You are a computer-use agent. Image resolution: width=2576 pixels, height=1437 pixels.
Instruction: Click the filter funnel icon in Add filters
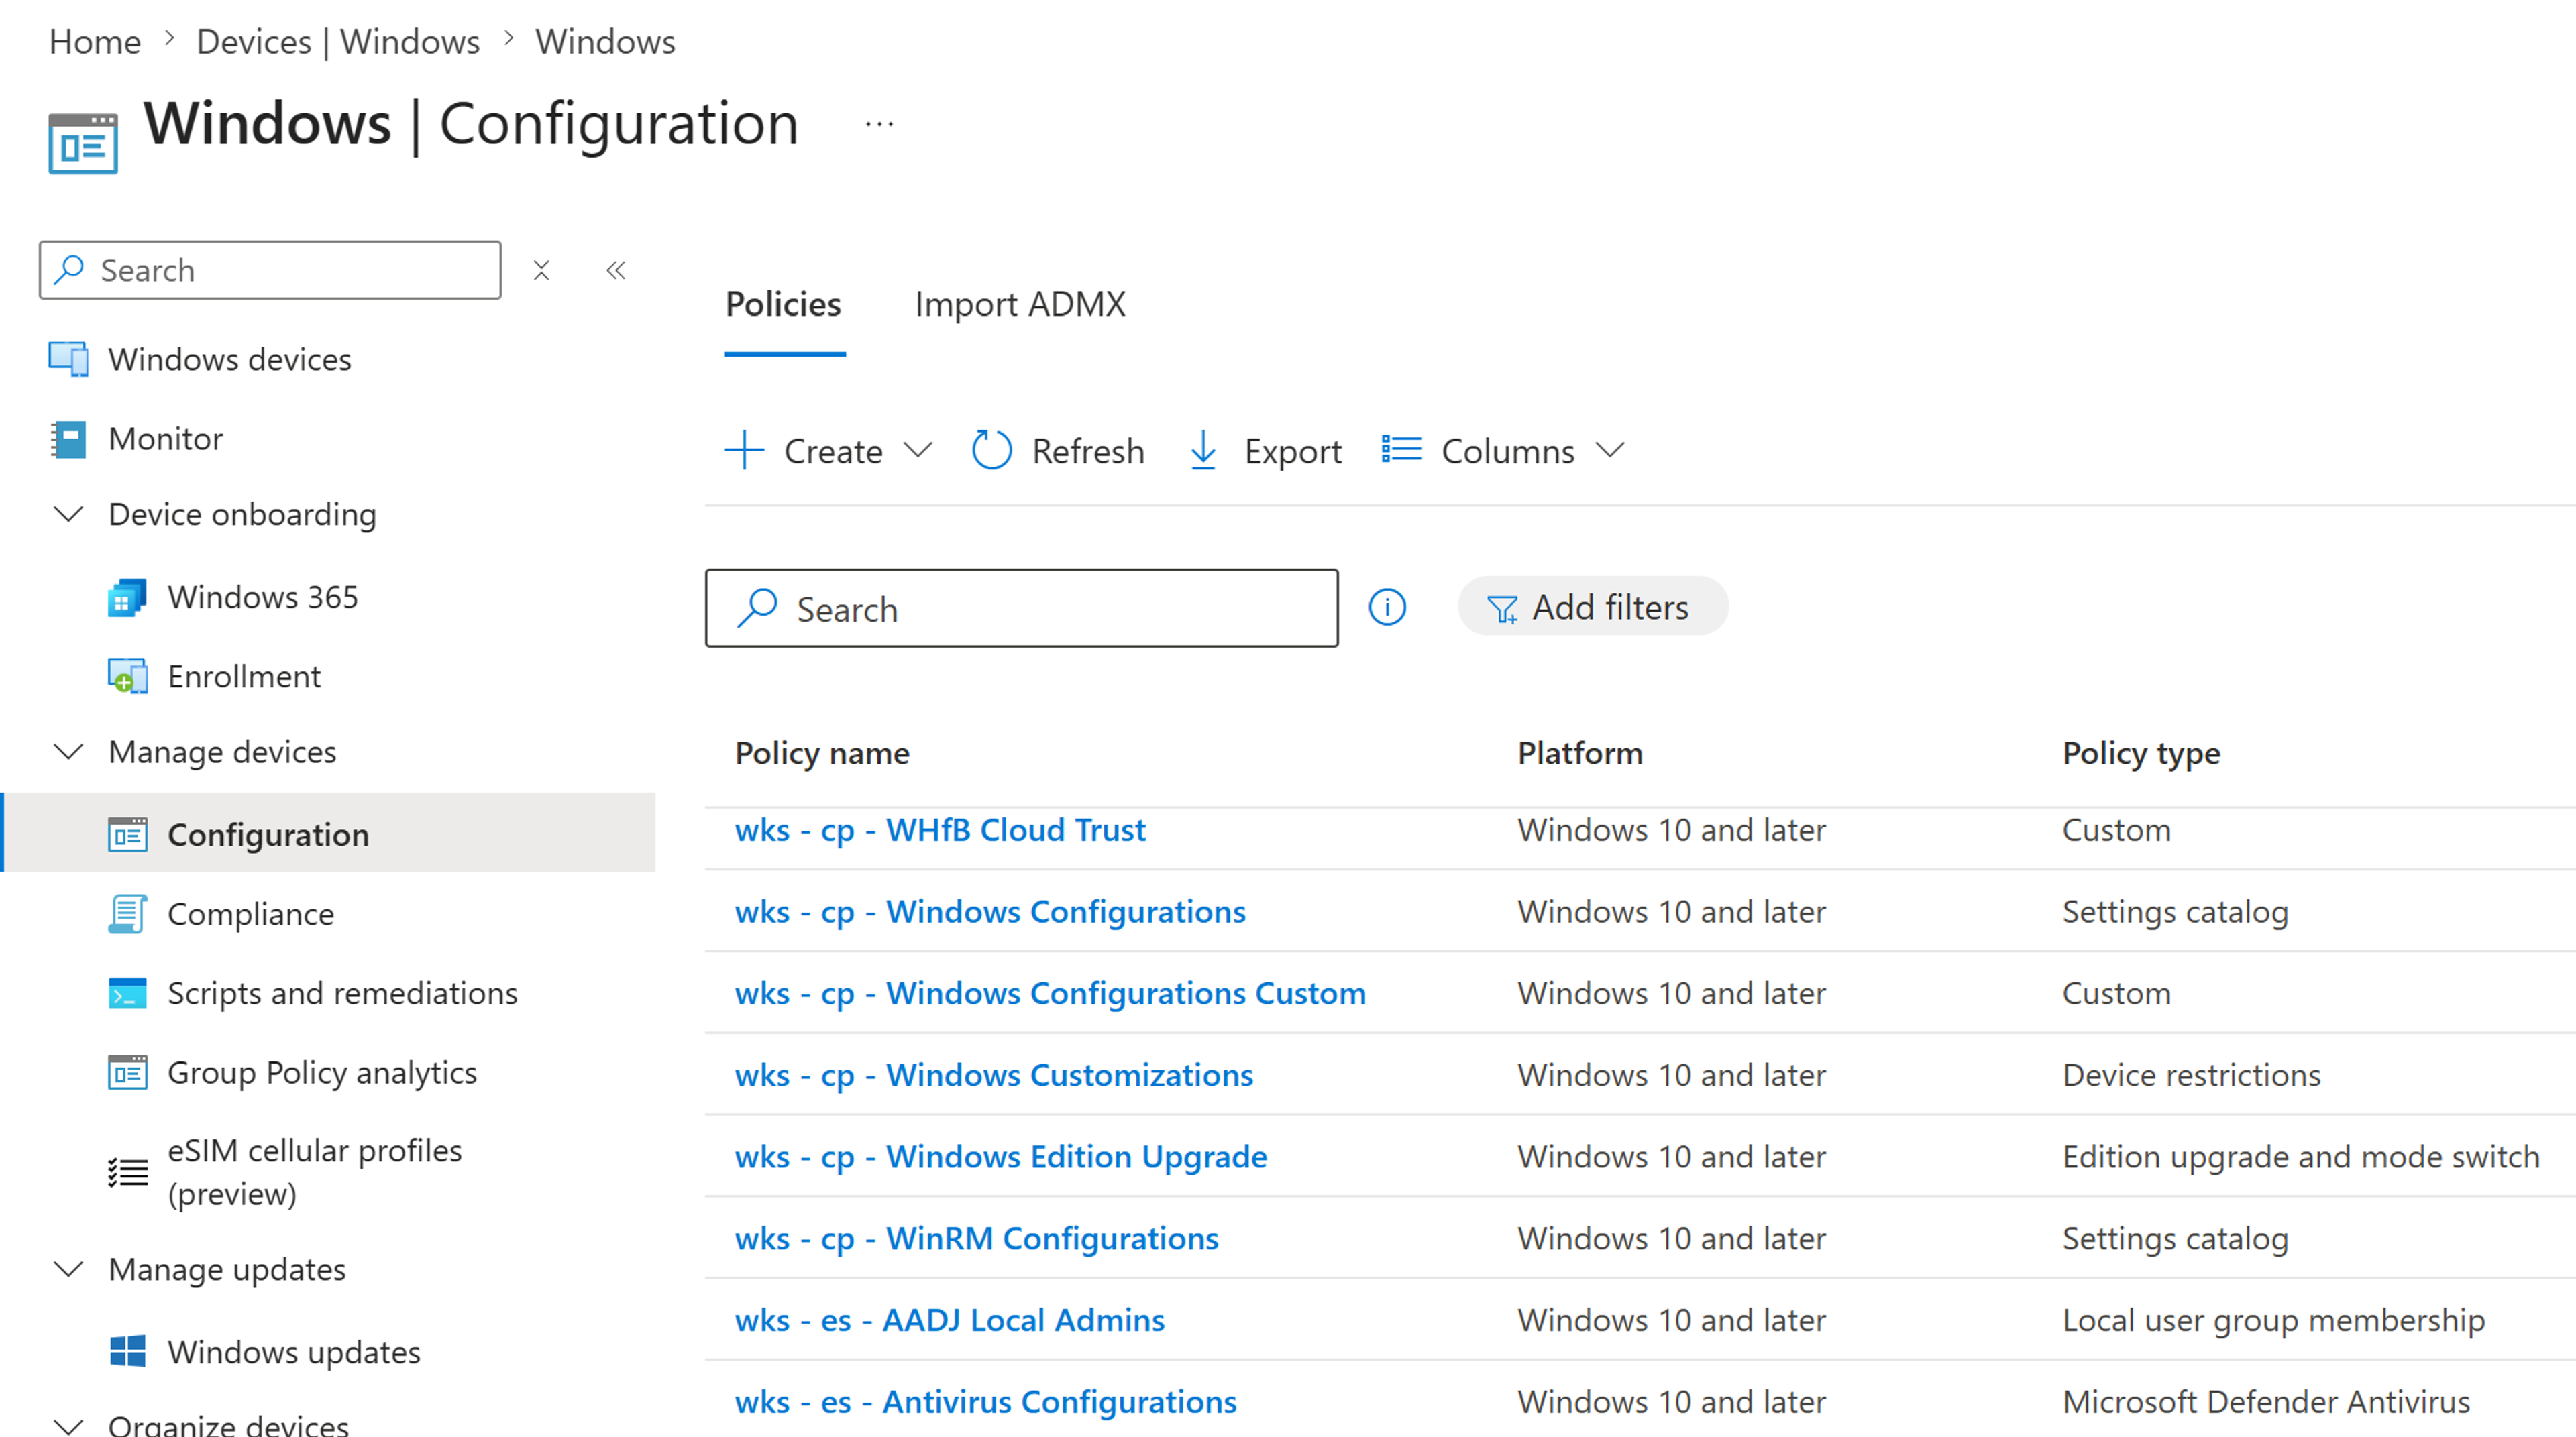point(1502,609)
